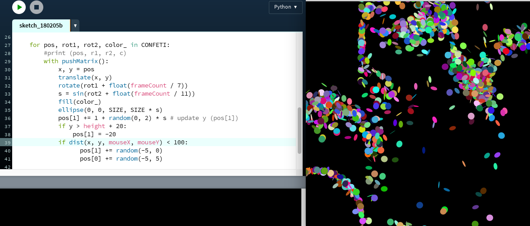Screen dimensions: 530x226
Task: Stop the running sketch
Action: (37, 7)
